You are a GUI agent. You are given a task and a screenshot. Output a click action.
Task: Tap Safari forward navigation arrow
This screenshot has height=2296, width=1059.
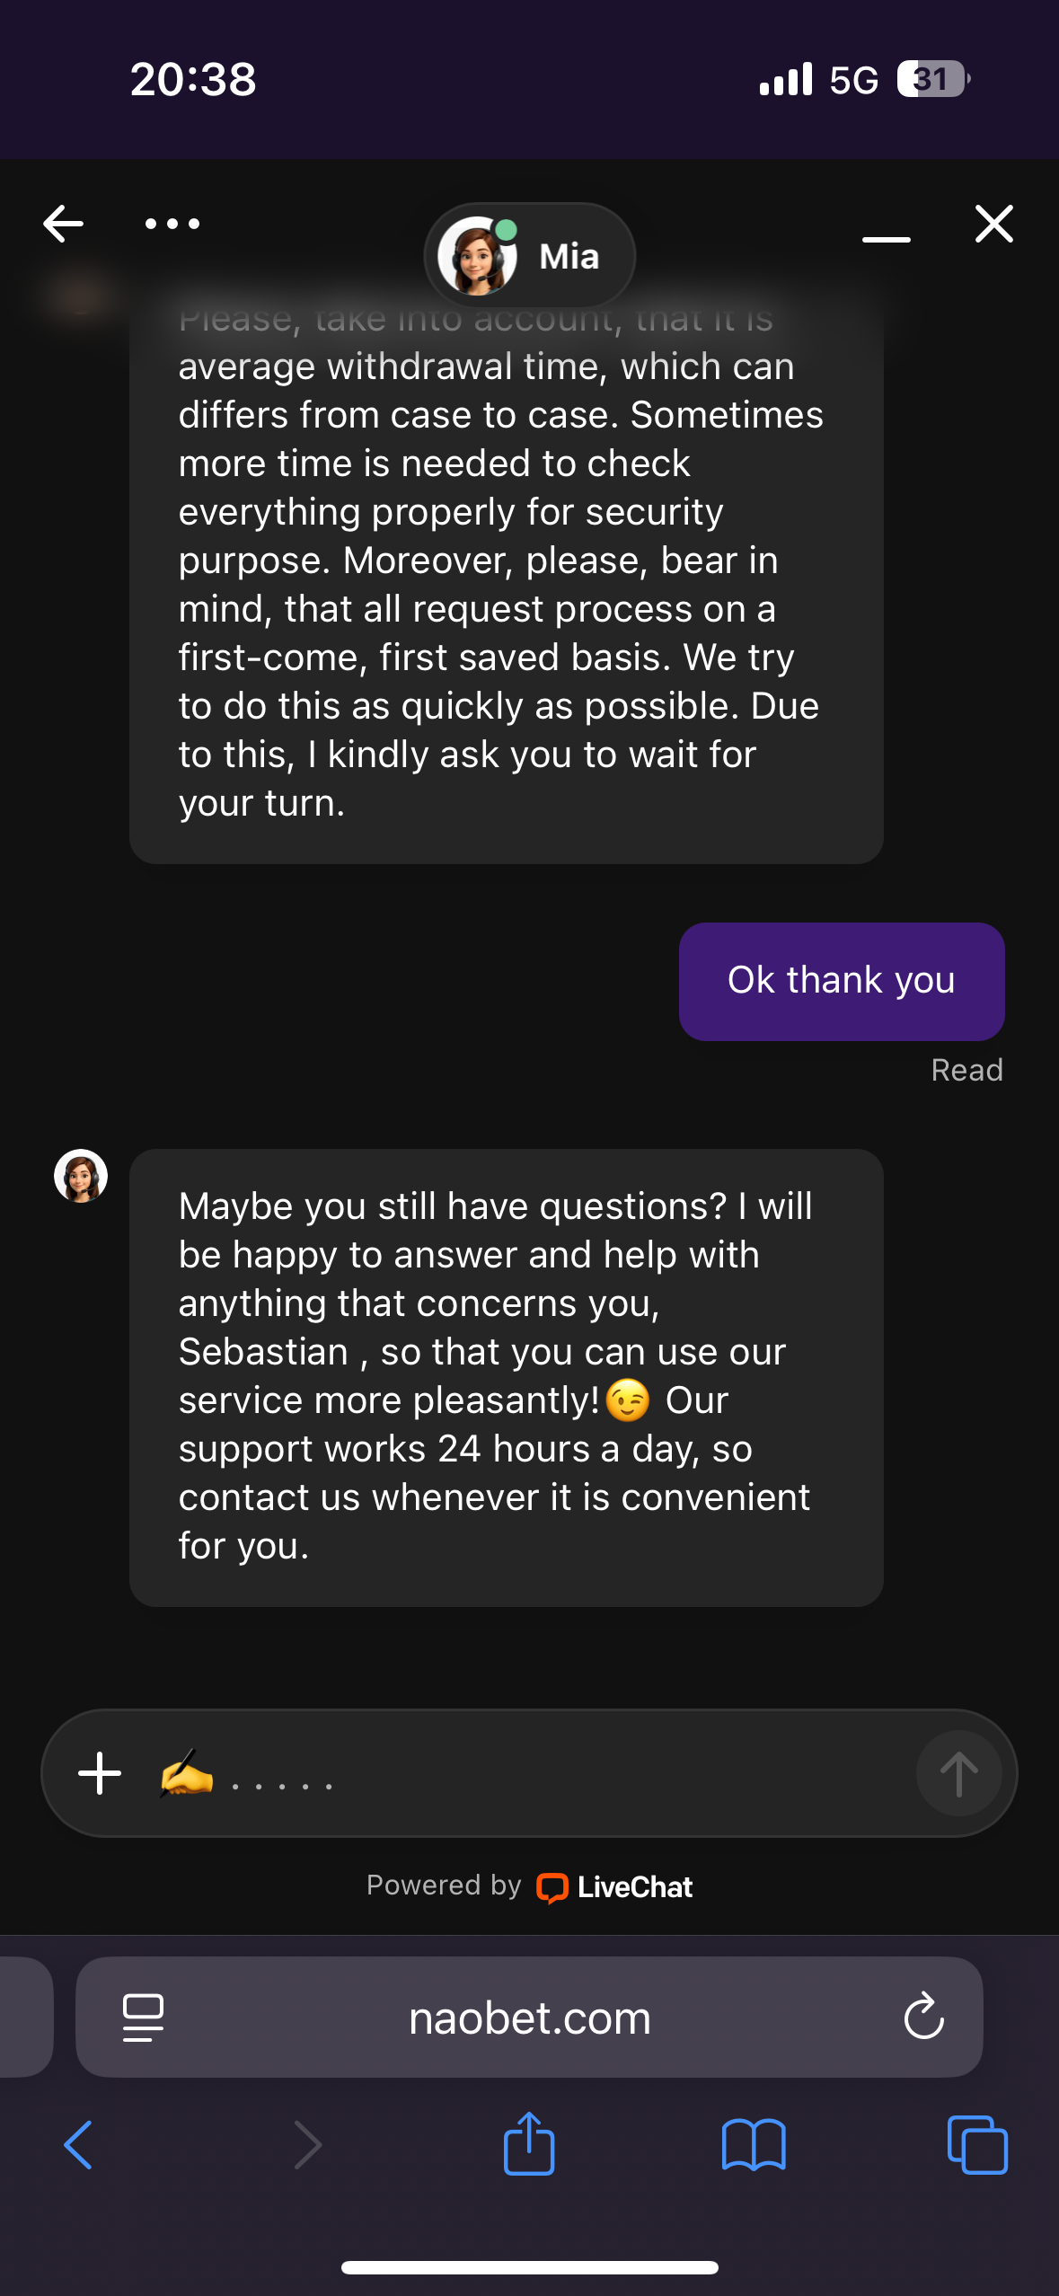tap(307, 2145)
